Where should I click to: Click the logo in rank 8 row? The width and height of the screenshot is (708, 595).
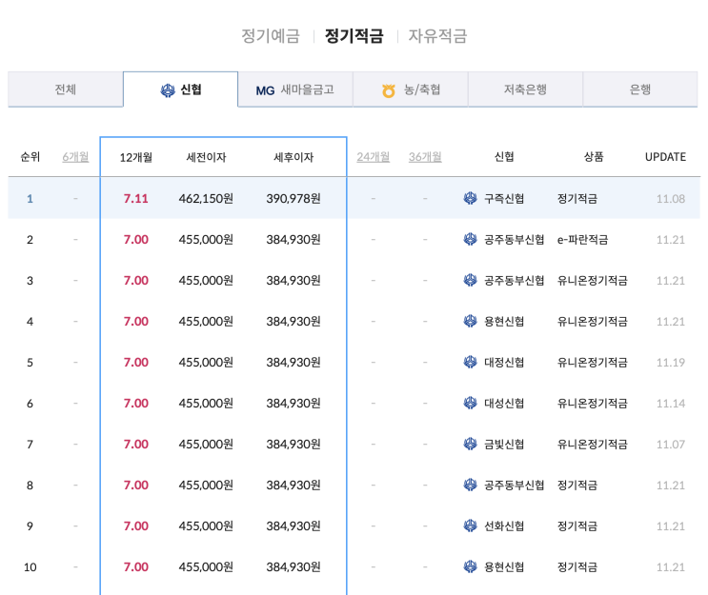point(470,485)
